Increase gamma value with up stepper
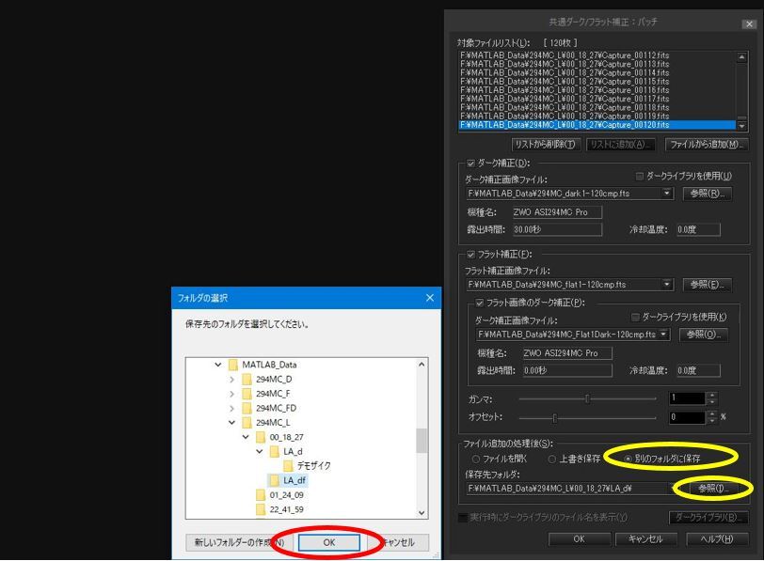764x561 pixels. [x=712, y=396]
